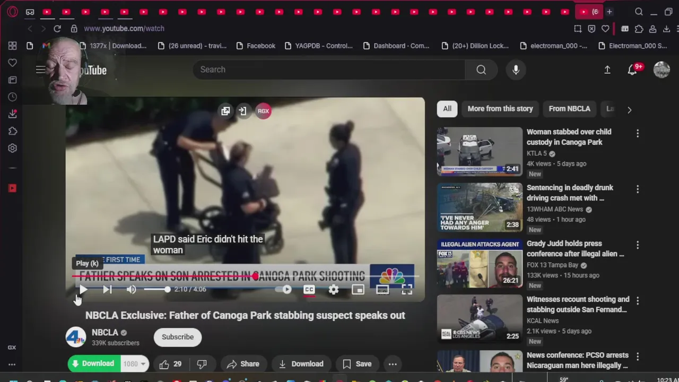Screen dimensions: 679x382
Task: Open YAGPDB Control bookmark
Action: 319,46
